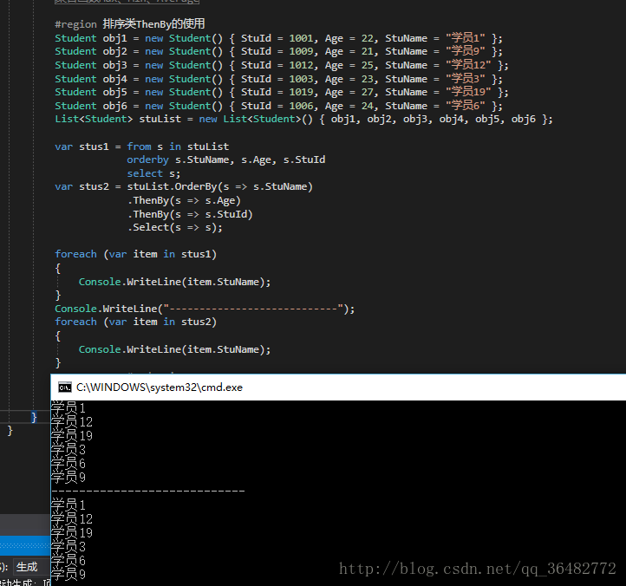Image resolution: width=626 pixels, height=586 pixels.
Task: Click the obj3 student declaration line
Action: coord(282,65)
